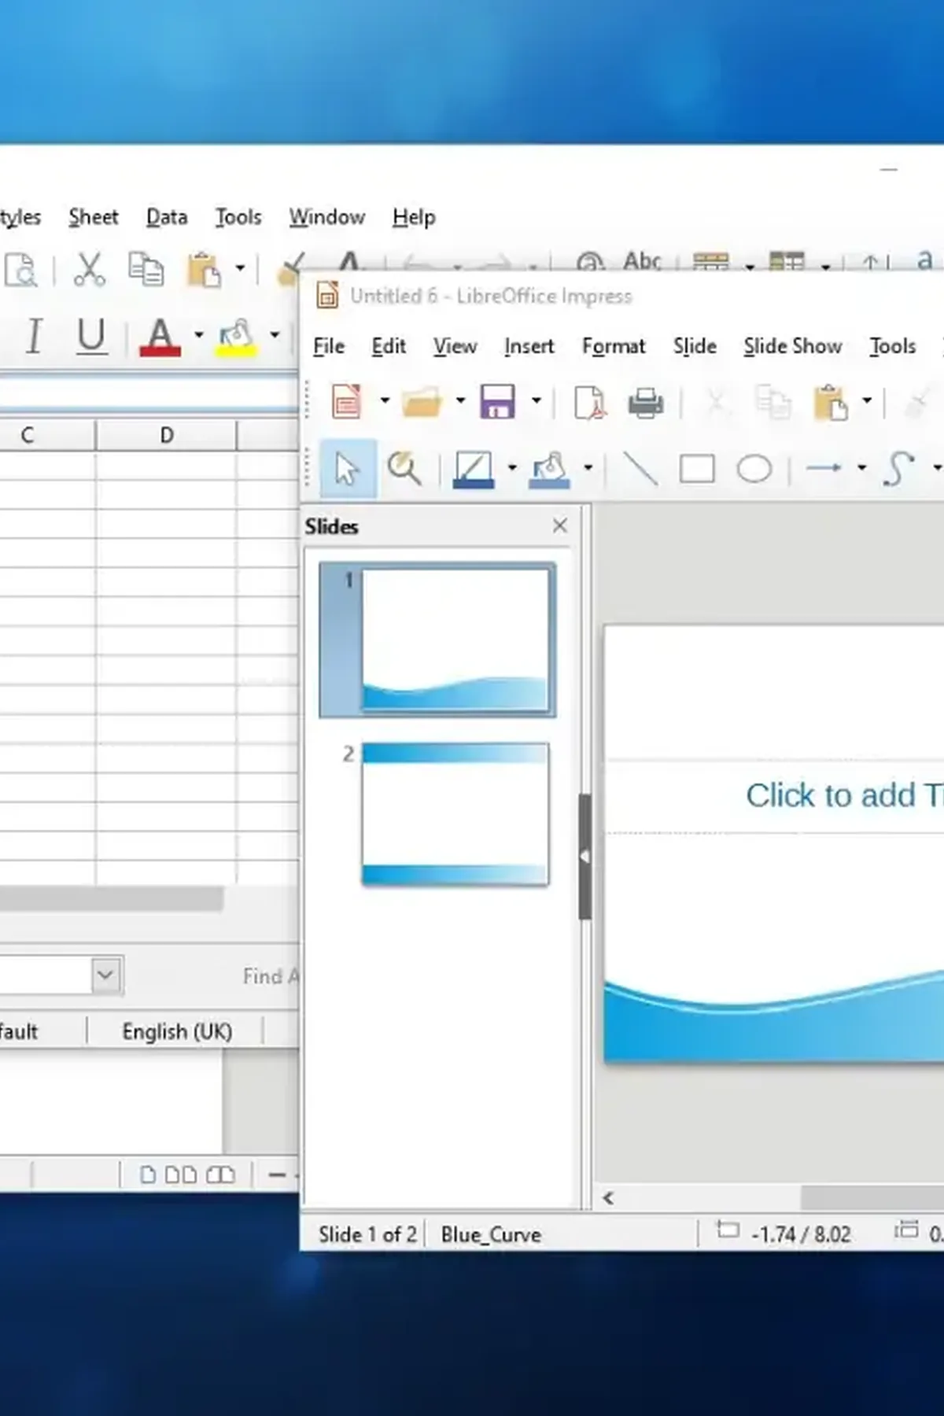
Task: Open the Line Color dropdown arrow
Action: point(512,468)
